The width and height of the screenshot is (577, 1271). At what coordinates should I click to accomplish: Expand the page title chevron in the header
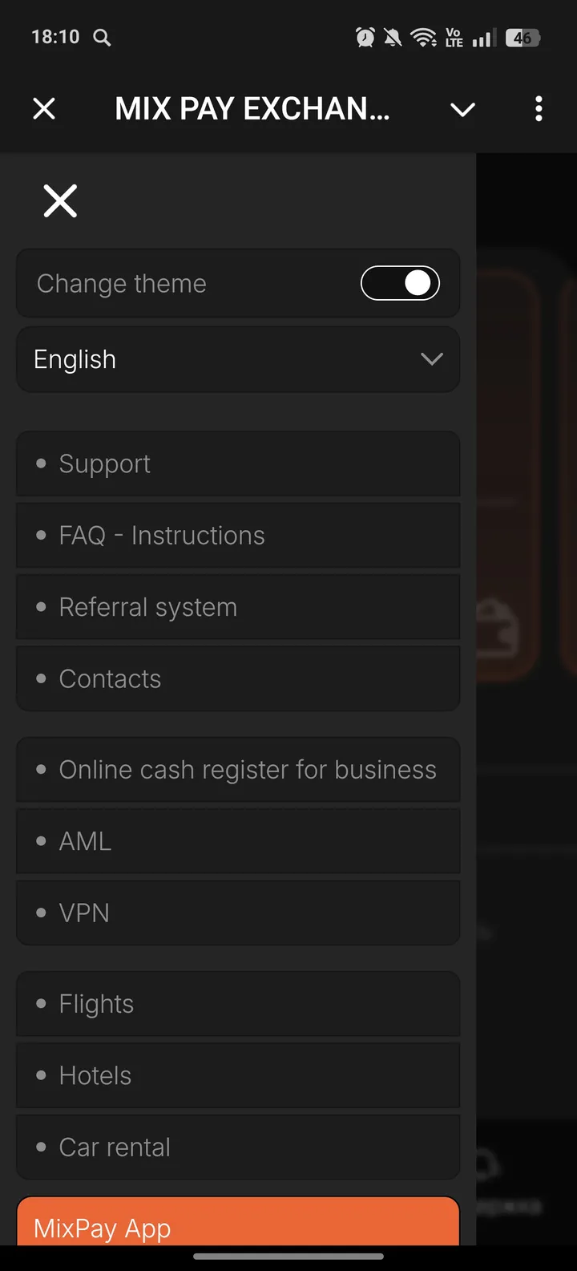[462, 109]
